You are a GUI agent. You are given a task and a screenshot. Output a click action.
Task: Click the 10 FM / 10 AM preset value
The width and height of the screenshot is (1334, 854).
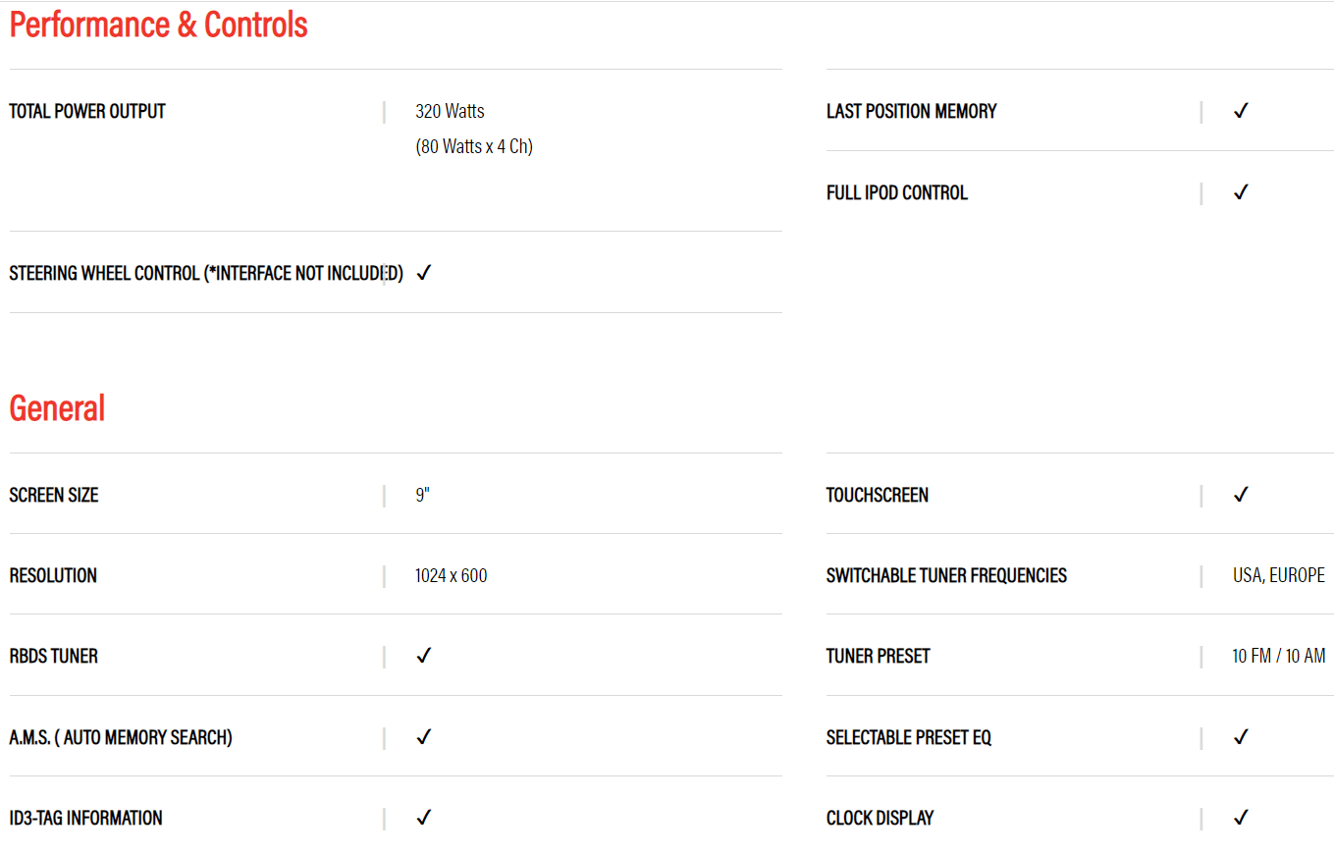(1279, 656)
